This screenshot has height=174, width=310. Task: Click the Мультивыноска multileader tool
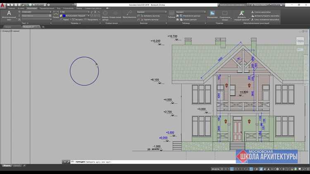[129, 14]
